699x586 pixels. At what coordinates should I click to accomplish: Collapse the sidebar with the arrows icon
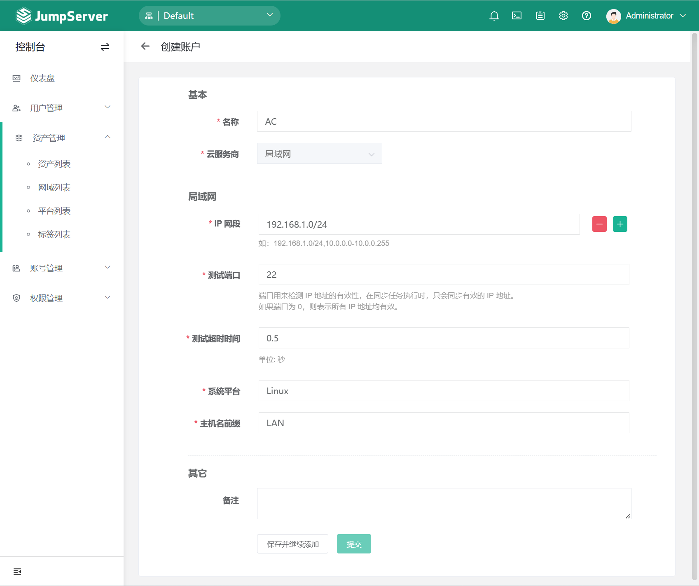click(x=105, y=47)
